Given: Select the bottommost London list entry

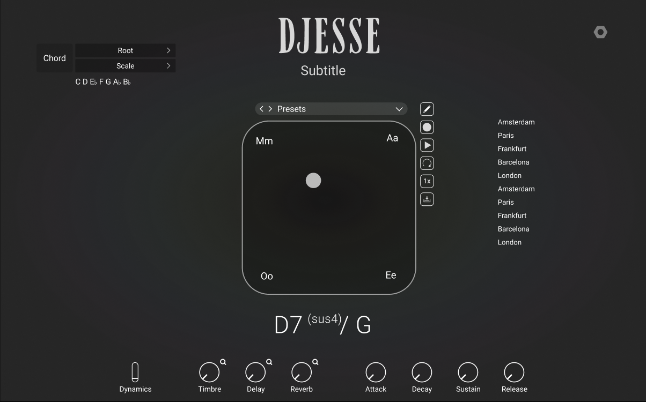Looking at the screenshot, I should click(510, 242).
